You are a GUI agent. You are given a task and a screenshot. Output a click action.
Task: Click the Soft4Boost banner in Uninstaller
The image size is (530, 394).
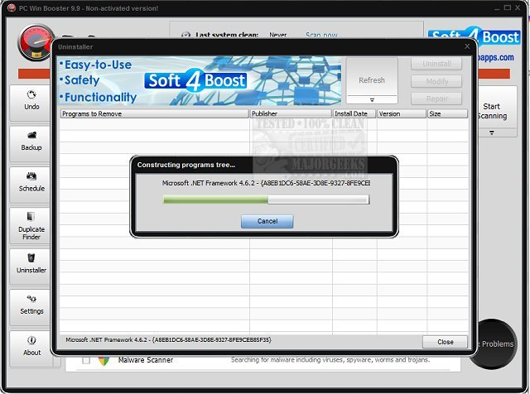tap(200, 81)
